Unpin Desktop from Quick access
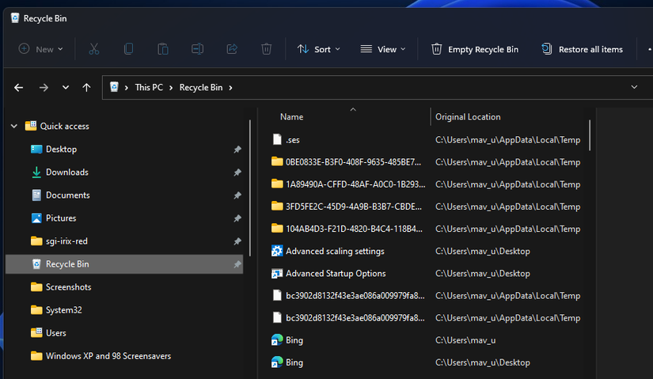The image size is (653, 379). 237,150
